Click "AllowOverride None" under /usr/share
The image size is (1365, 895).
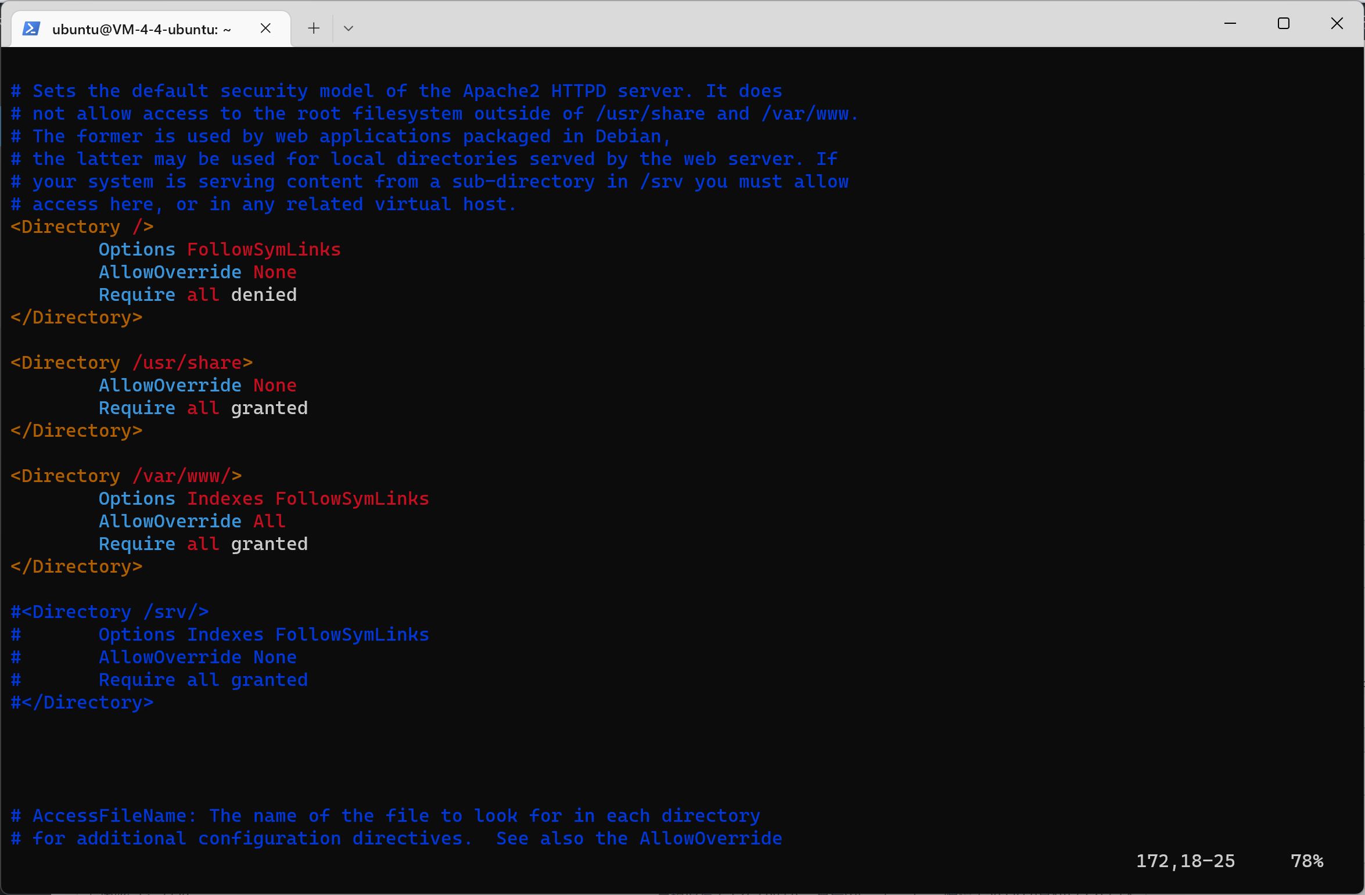pyautogui.click(x=197, y=385)
